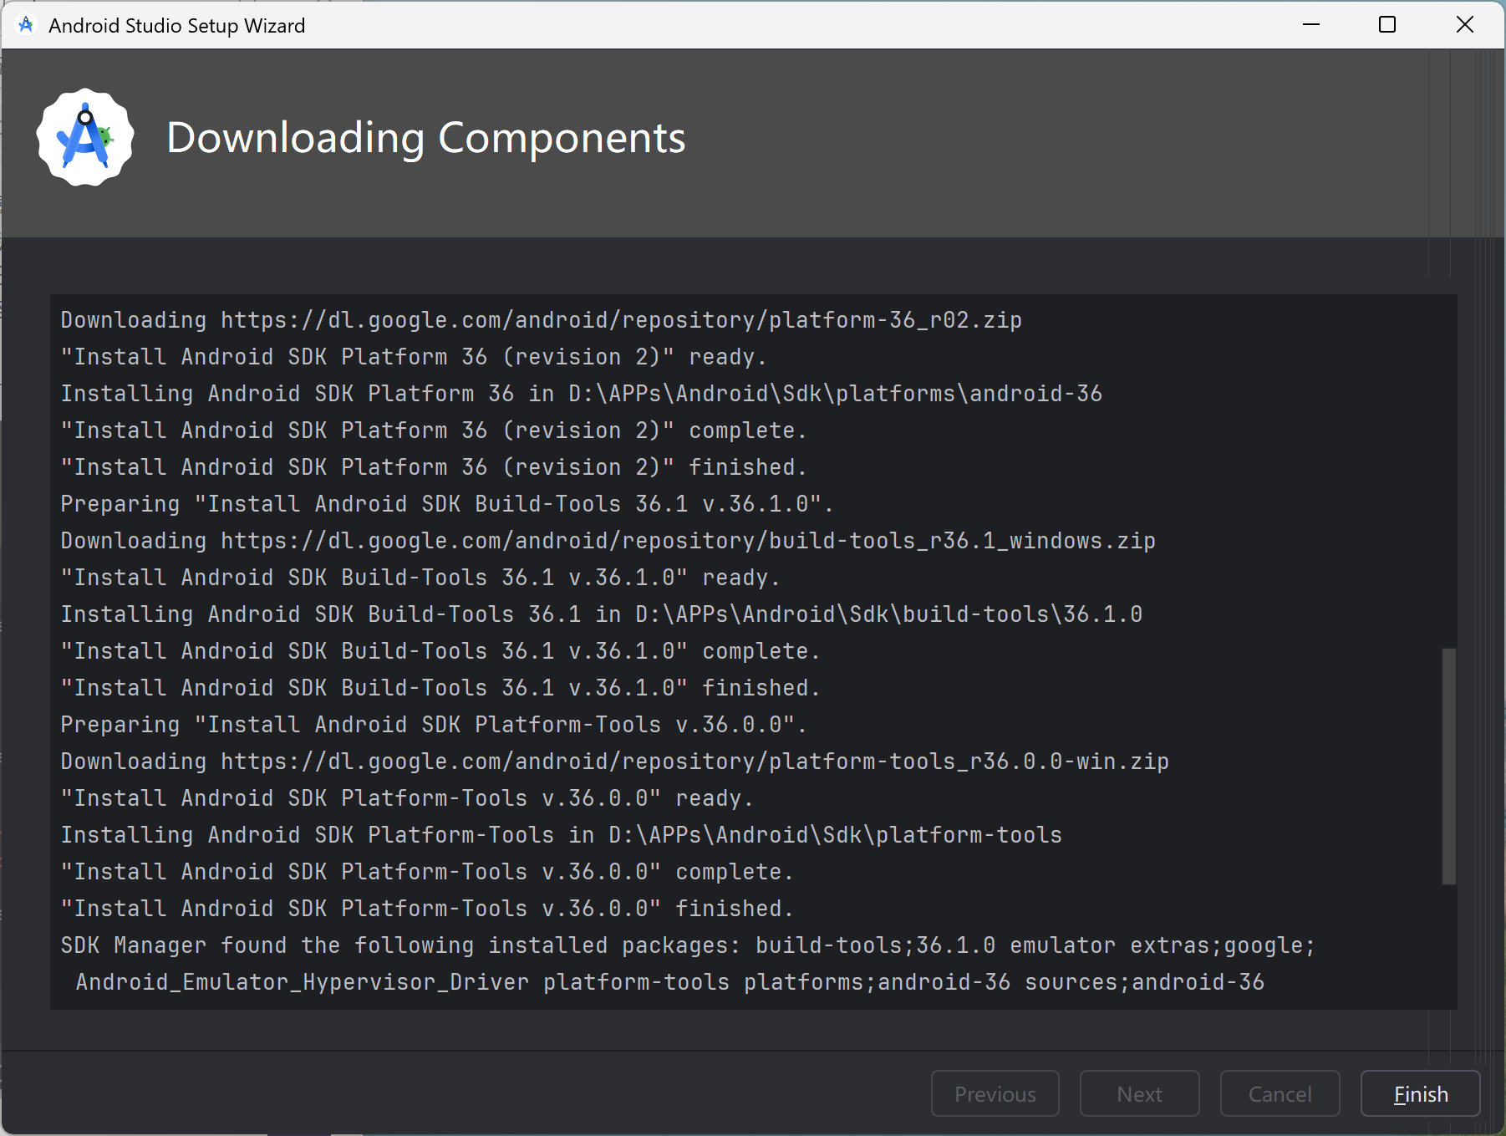Viewport: 1506px width, 1136px height.
Task: Click the Cancel button
Action: 1280,1093
